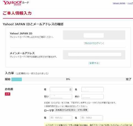Click the Yahoo! JAPAN カード logo

click(x=16, y=3)
